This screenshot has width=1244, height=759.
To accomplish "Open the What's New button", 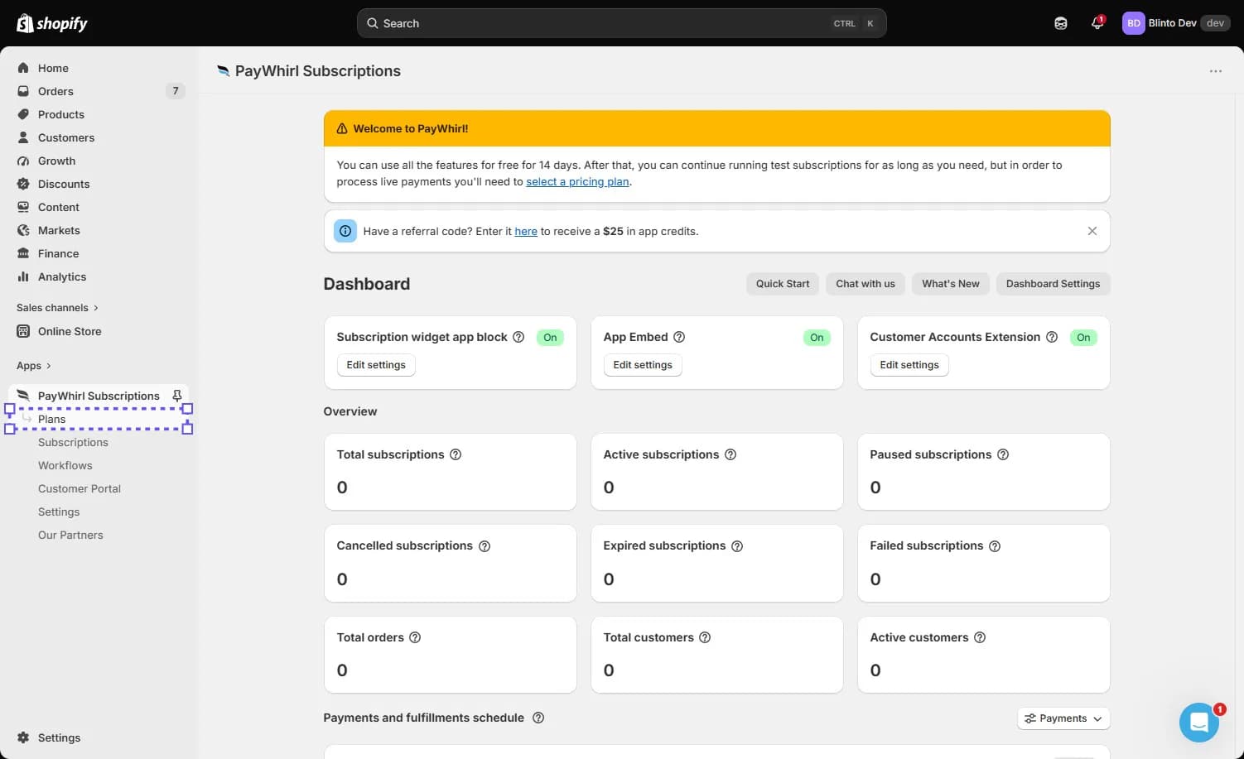I will [951, 284].
